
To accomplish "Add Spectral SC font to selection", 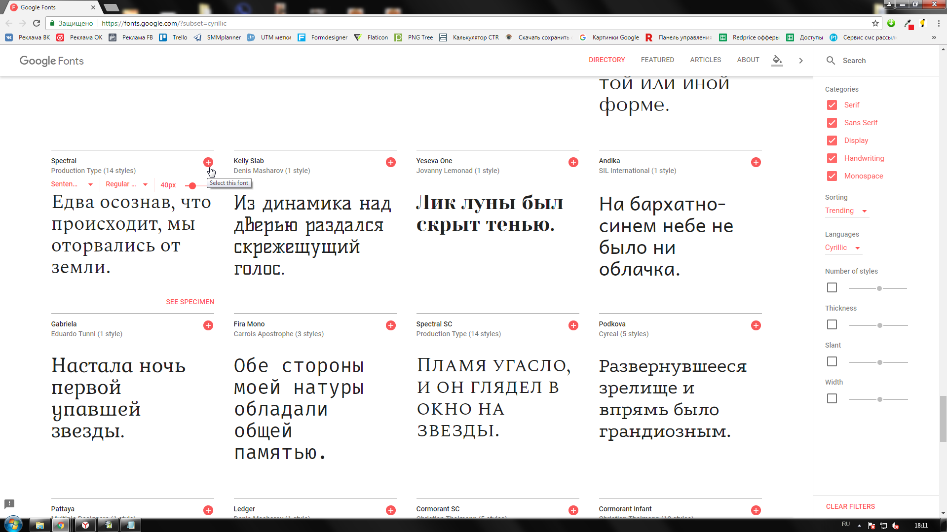I will [573, 325].
